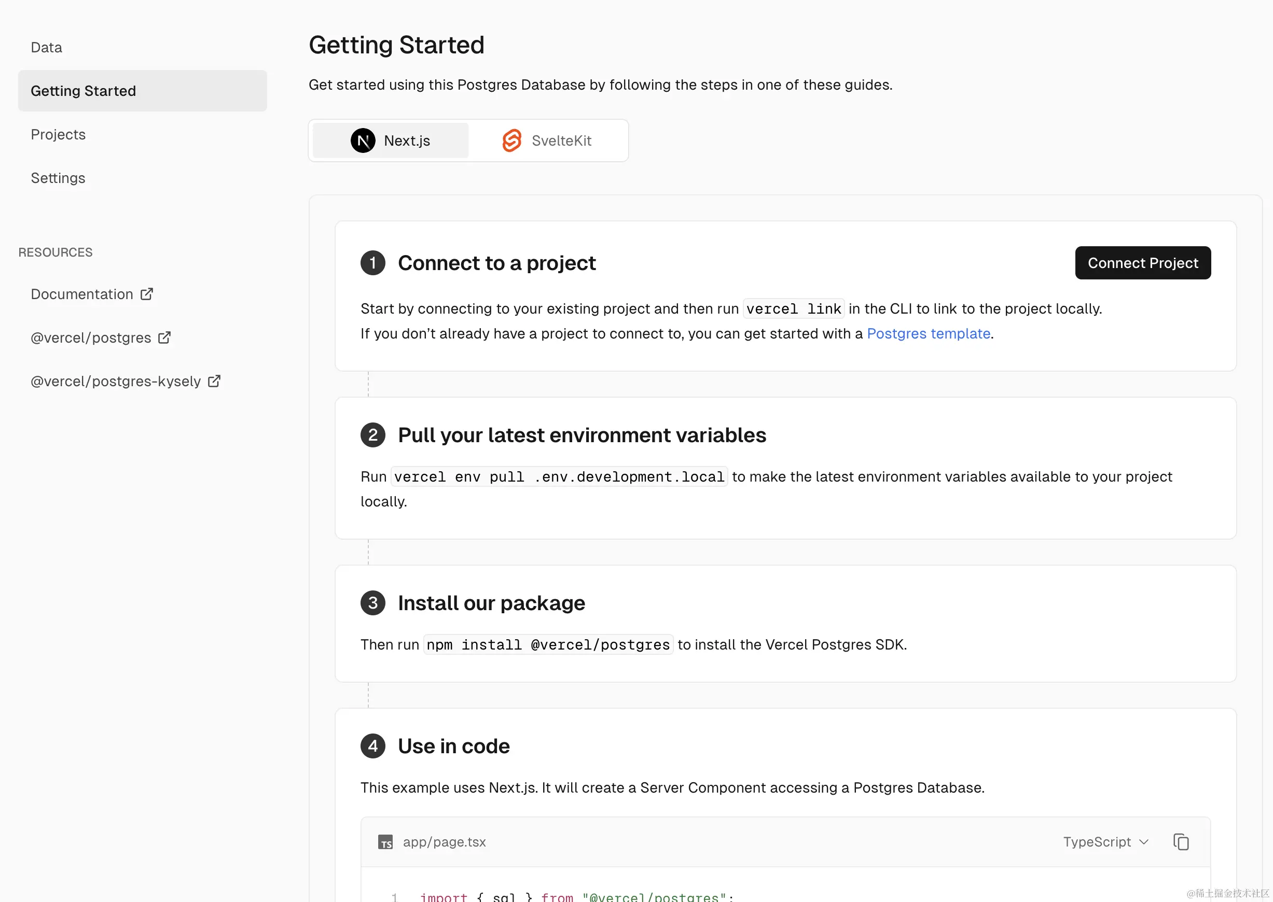Click the vercel env pull command snippet
This screenshot has width=1273, height=902.
coord(559,476)
